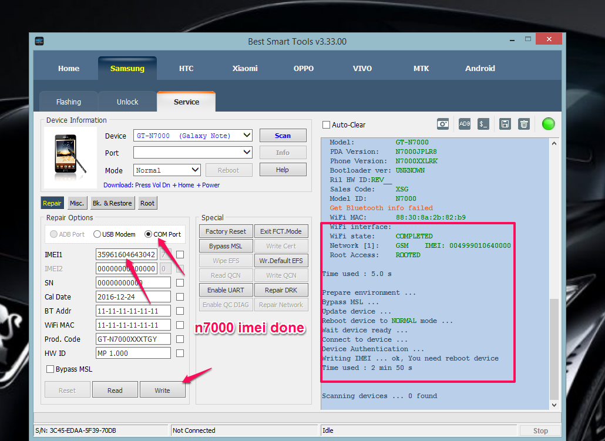Tick the Prod. Code checkbox
Image resolution: width=605 pixels, height=441 pixels.
tap(180, 339)
